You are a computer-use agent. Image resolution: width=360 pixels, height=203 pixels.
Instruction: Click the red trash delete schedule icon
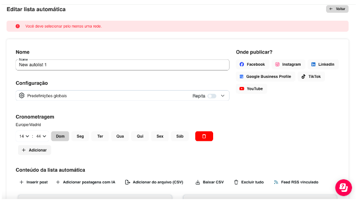pos(204,136)
